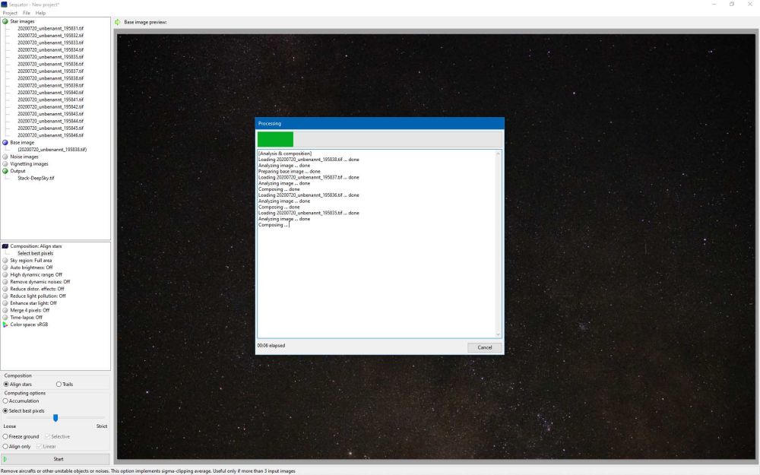Screen dimensions: 760x475
Task: Click the Noise images icon
Action: (6, 157)
